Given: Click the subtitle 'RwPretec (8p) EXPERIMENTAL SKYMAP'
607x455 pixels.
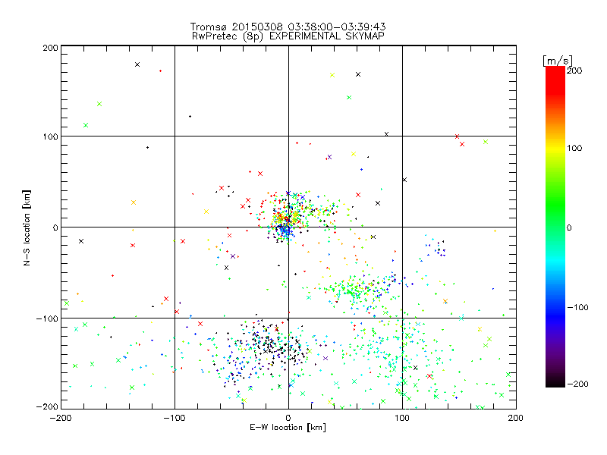Looking at the screenshot, I should tap(288, 36).
